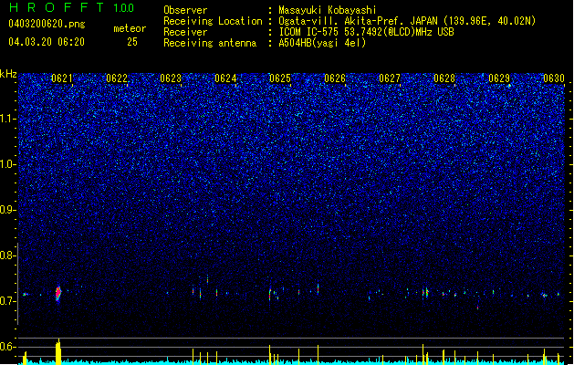Click the meteor count value 25
This screenshot has height=365, width=574.
[x=132, y=42]
